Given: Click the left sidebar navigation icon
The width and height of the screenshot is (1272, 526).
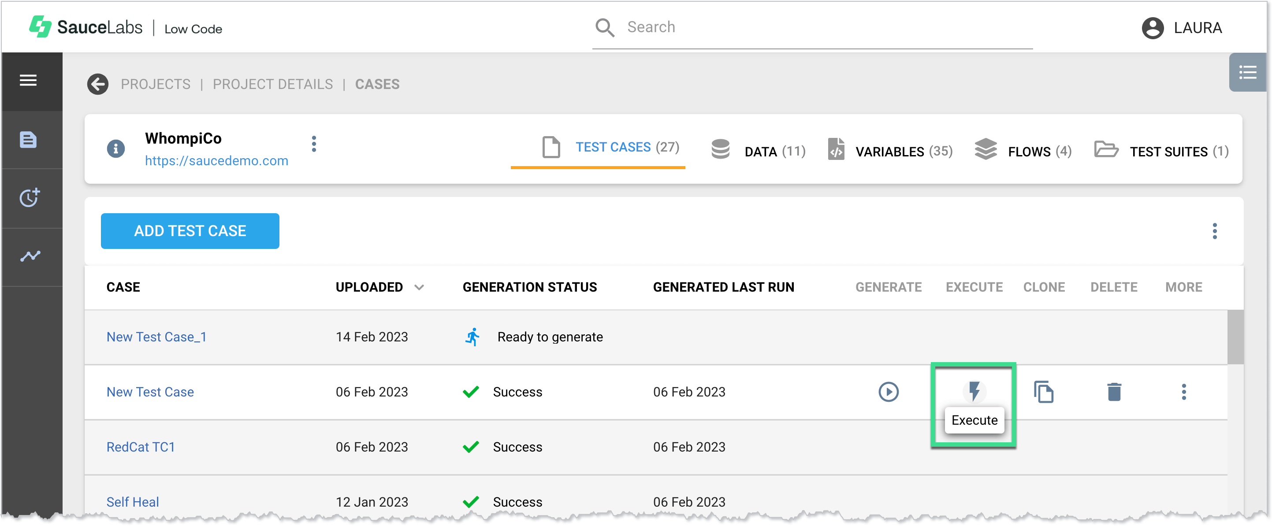Looking at the screenshot, I should click(x=28, y=81).
